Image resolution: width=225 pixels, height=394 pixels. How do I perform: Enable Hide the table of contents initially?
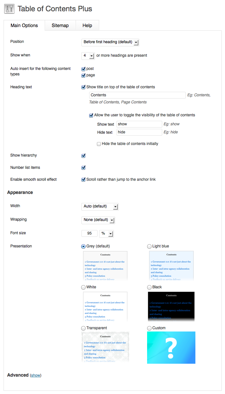pos(99,144)
